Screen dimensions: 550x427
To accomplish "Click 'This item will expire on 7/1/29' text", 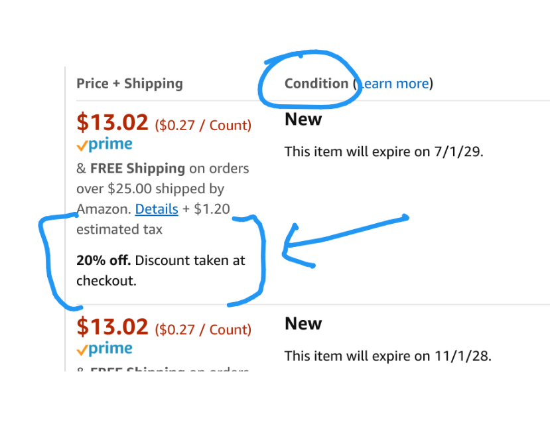I will pos(383,151).
